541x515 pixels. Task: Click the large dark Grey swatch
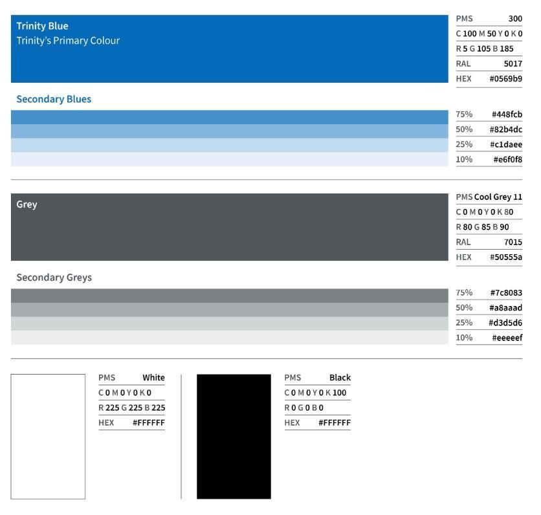point(230,227)
